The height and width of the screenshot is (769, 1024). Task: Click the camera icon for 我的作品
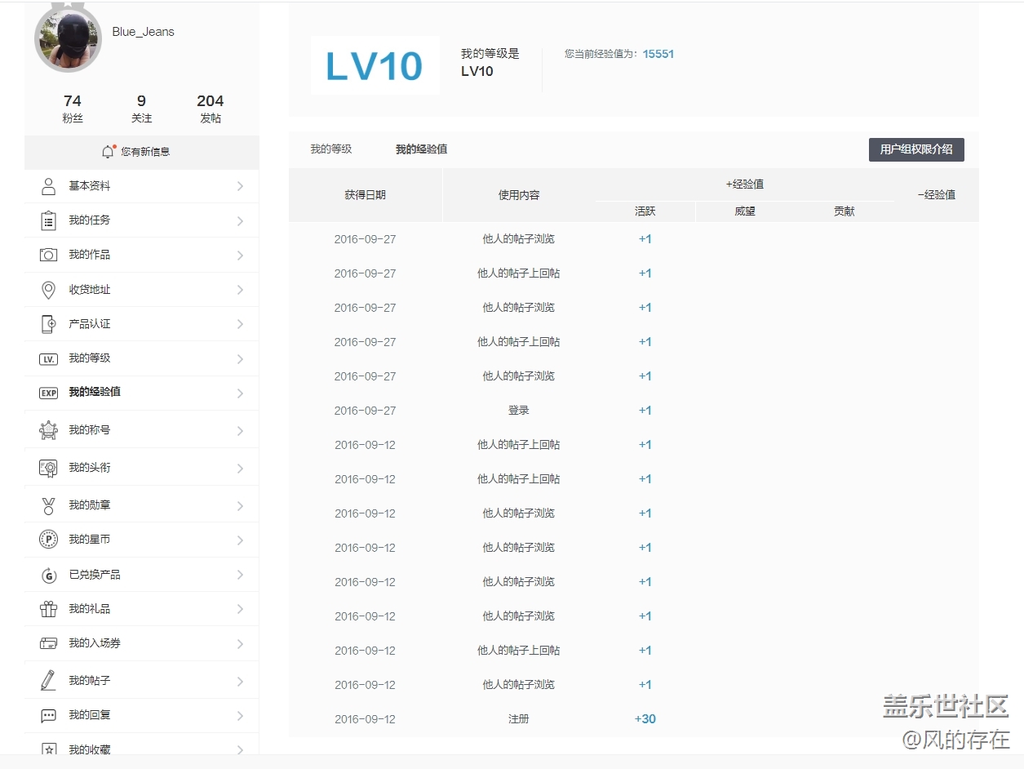(x=48, y=255)
